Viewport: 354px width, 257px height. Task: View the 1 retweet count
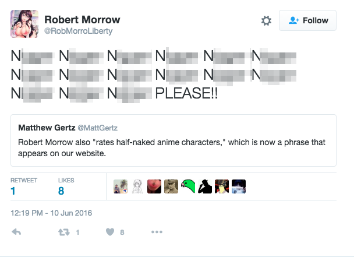tap(13, 191)
